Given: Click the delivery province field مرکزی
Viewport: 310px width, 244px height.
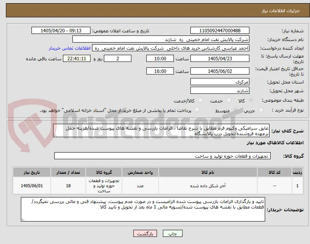Looking at the screenshot, I should coord(220,82).
